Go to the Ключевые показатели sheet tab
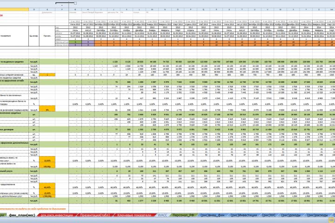Screen dimensions: 335x223 pyautogui.click(x=134, y=215)
